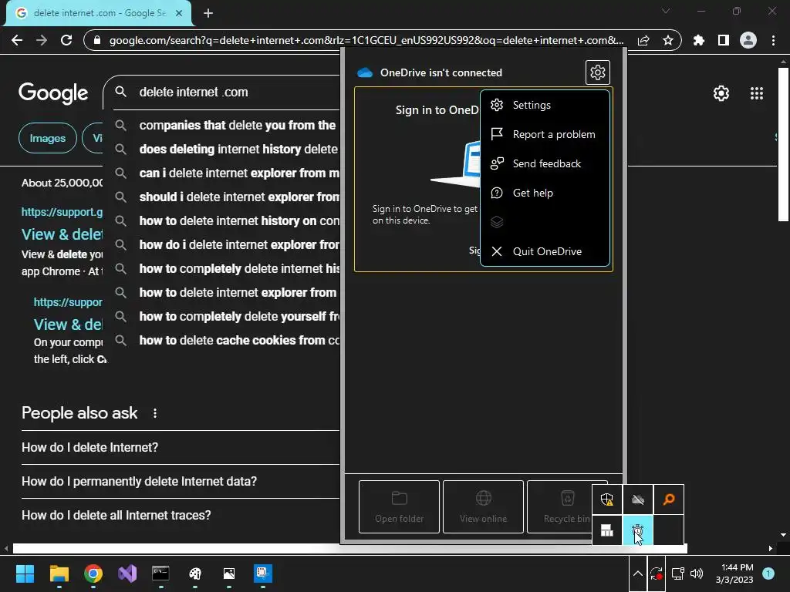
Task: Click the sync status tray icon with red dot
Action: 656,573
